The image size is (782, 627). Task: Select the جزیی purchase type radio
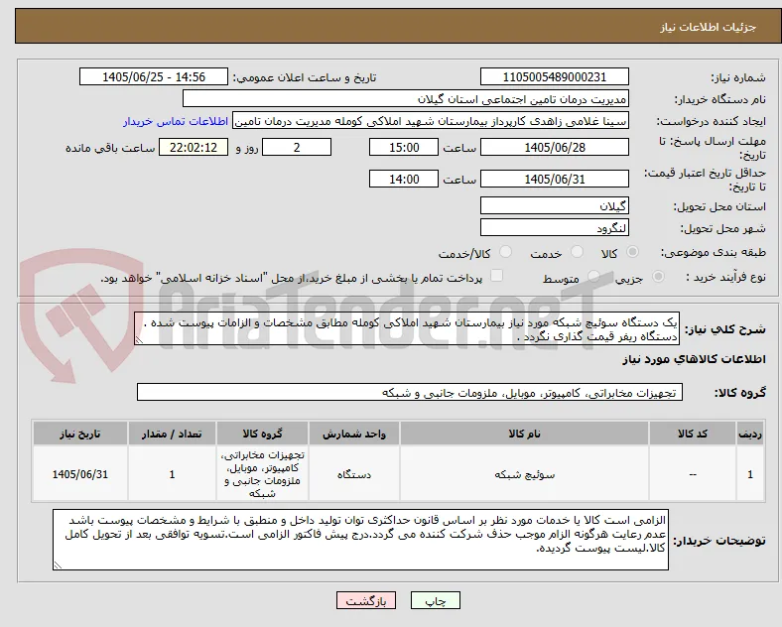(658, 277)
